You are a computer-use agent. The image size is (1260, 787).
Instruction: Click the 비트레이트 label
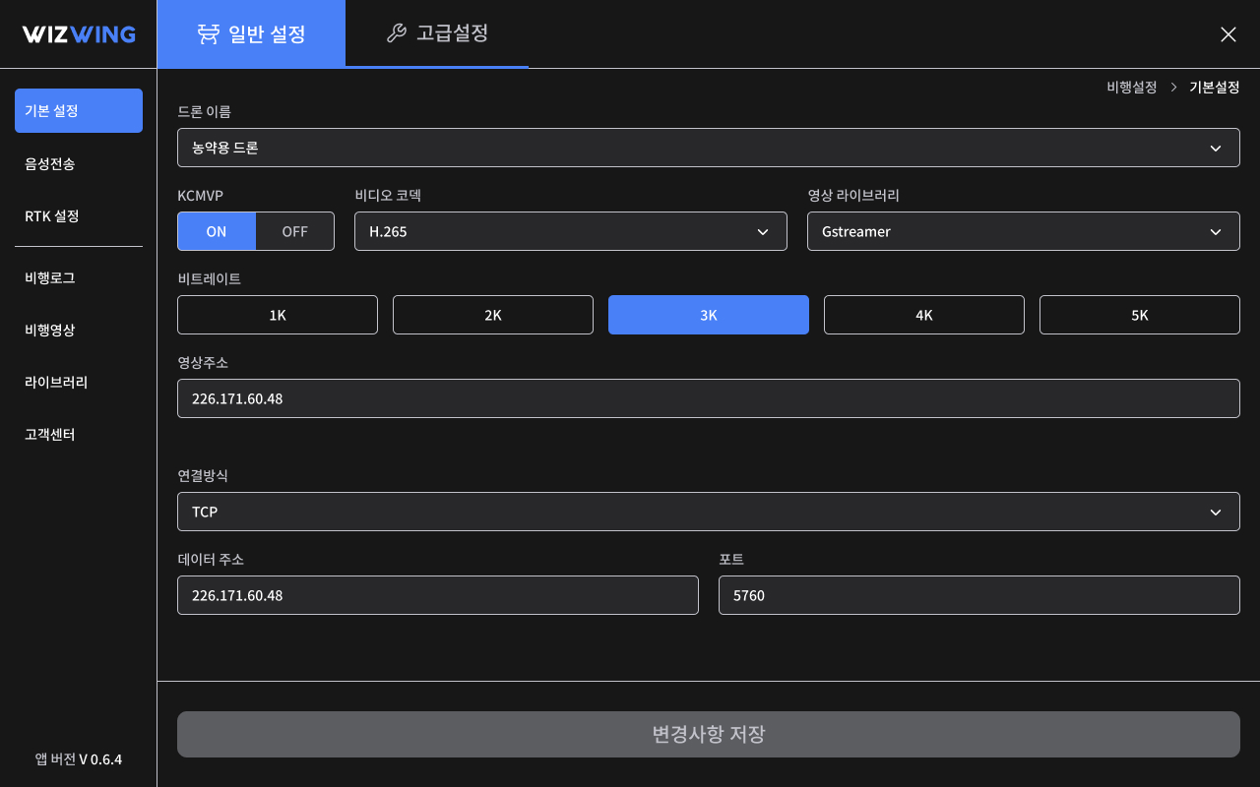[209, 278]
